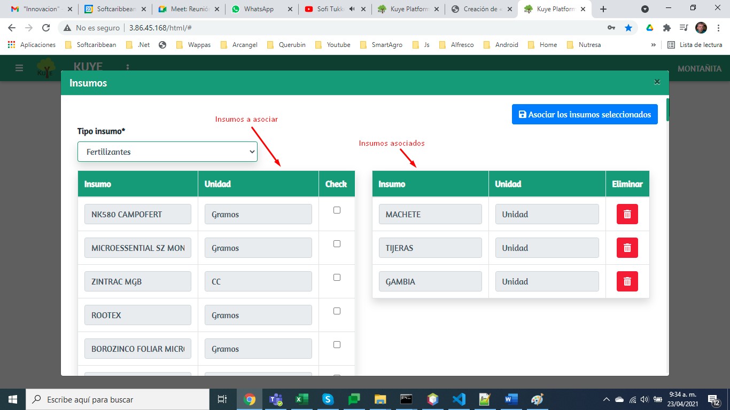Bookmark this page with the star icon

[x=628, y=28]
